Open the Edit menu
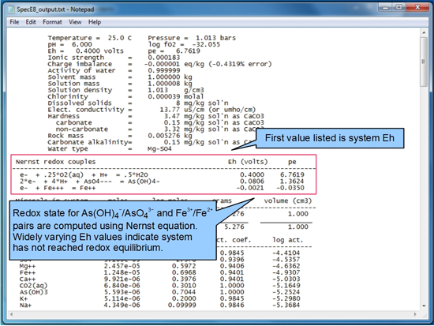This screenshot has width=434, height=326. [31, 22]
